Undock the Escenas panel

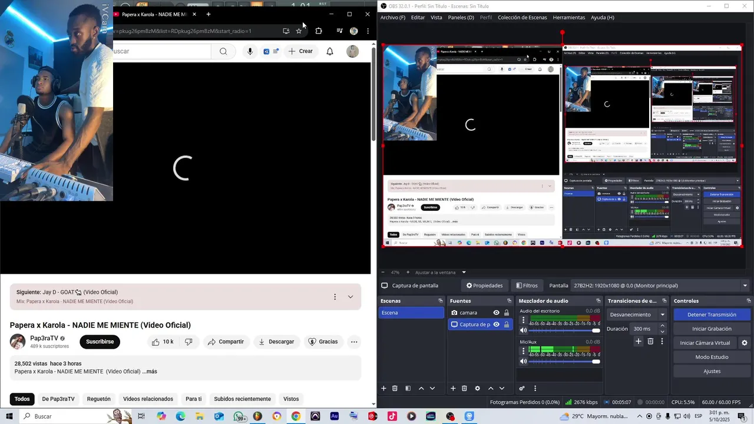click(x=440, y=301)
